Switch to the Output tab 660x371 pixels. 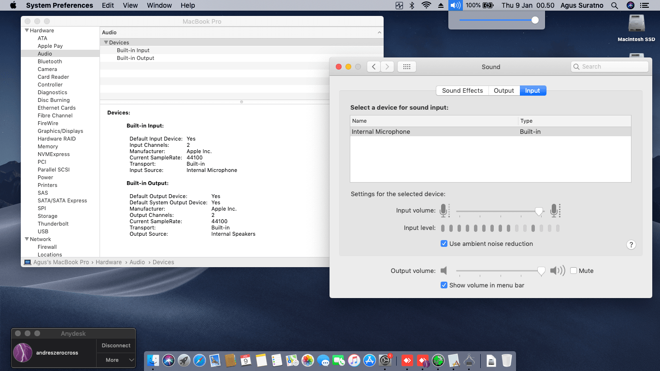pos(504,90)
